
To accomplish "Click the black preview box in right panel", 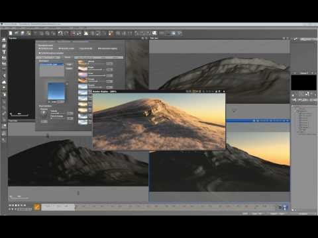I will point(303,83).
